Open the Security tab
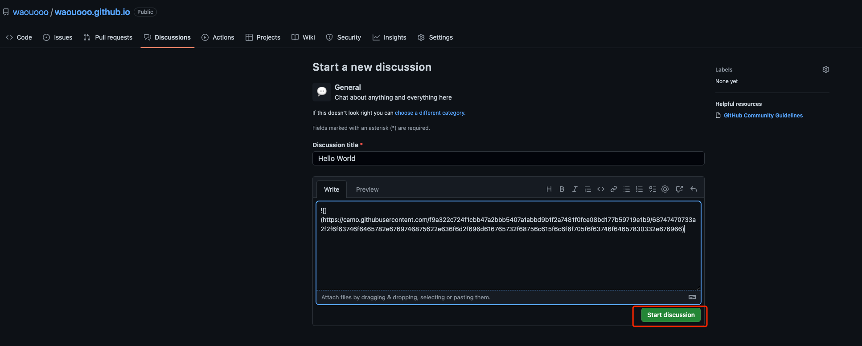Image resolution: width=862 pixels, height=346 pixels. coord(344,37)
